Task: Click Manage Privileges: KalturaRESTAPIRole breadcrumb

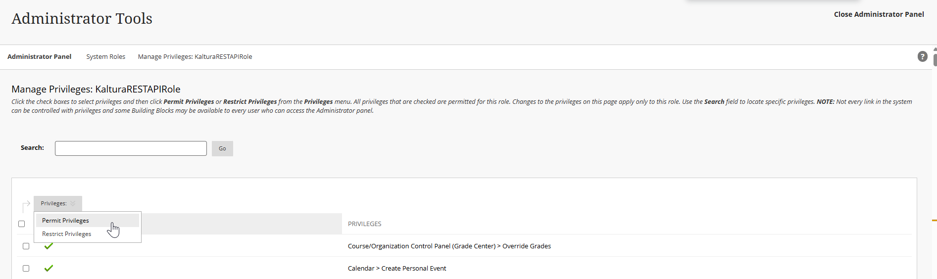Action: 195,57
